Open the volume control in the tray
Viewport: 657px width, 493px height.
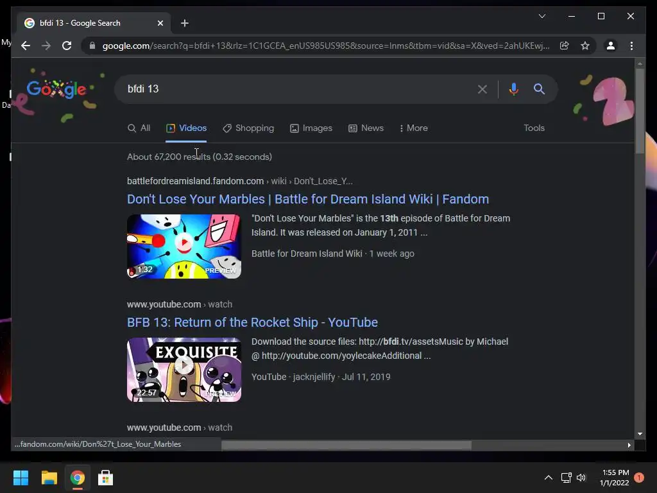(581, 478)
